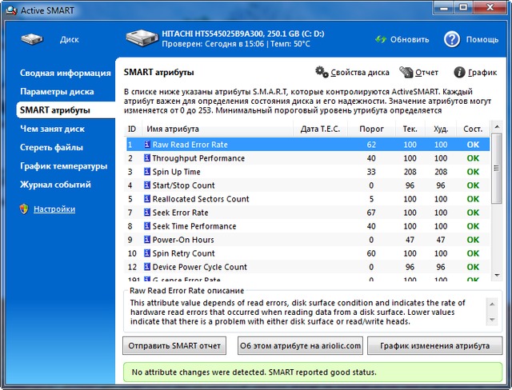Open the Сводная информация section

click(65, 73)
